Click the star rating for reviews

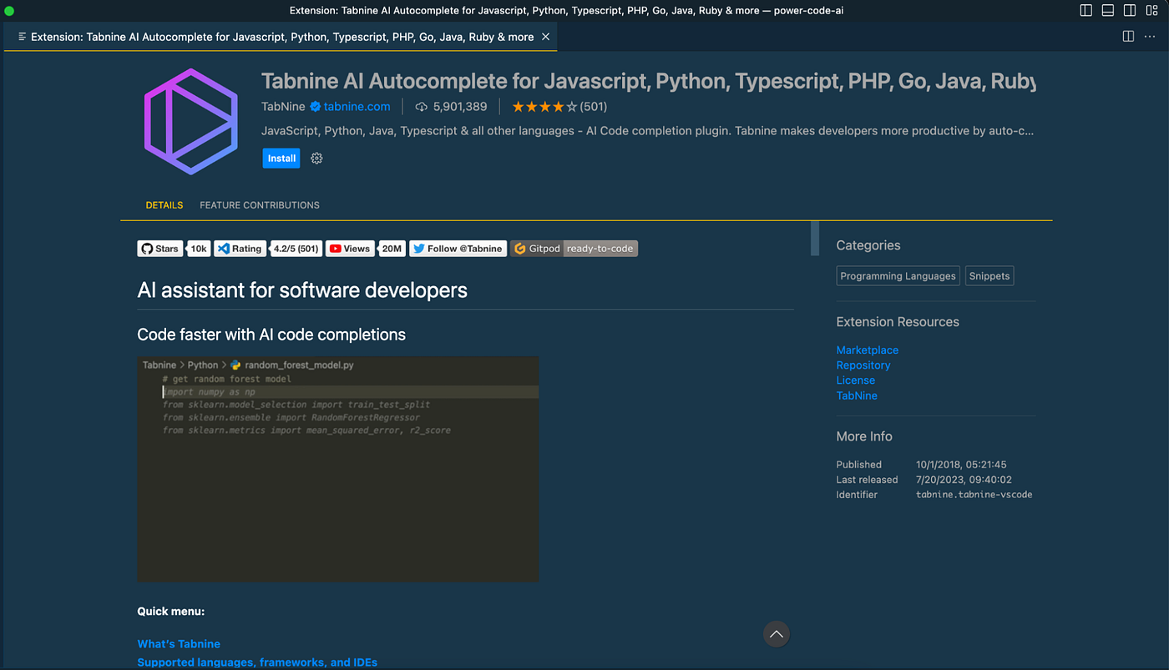[x=544, y=107]
